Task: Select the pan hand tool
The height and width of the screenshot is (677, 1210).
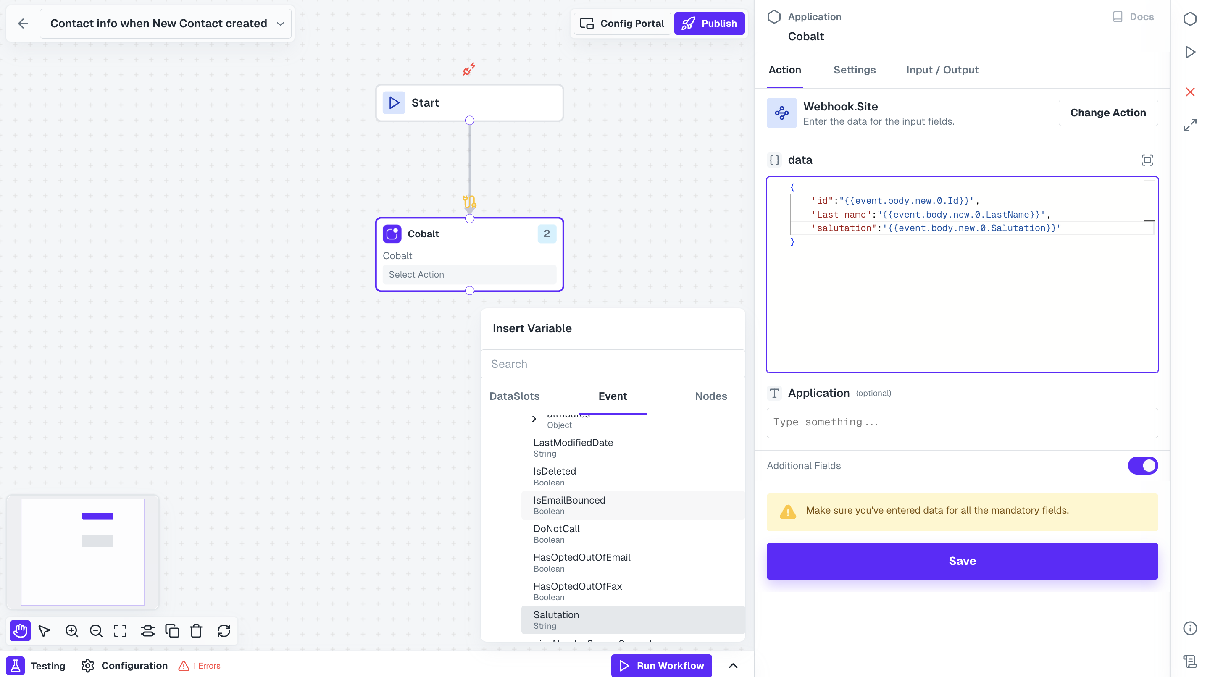Action: (20, 630)
